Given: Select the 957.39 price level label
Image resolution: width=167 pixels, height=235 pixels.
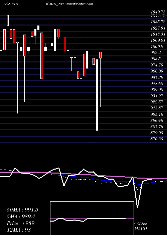Looking at the screenshot, I should tap(157, 77).
